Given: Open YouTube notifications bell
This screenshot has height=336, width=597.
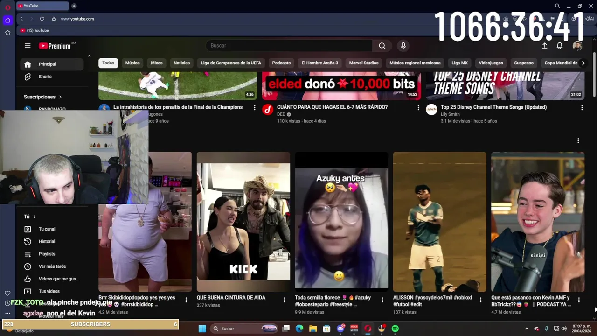Looking at the screenshot, I should click(560, 46).
